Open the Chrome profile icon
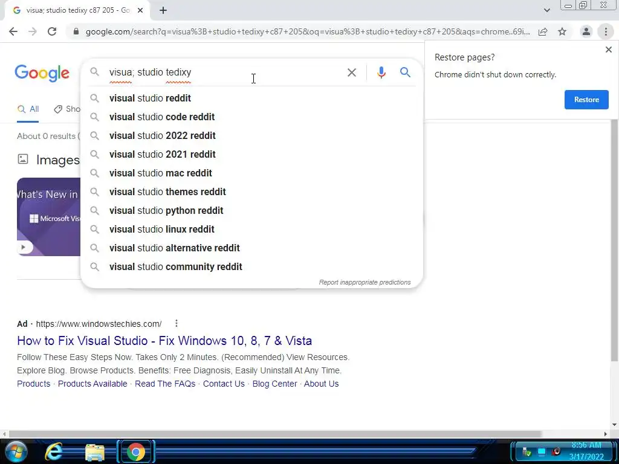The height and width of the screenshot is (464, 619). [x=586, y=31]
